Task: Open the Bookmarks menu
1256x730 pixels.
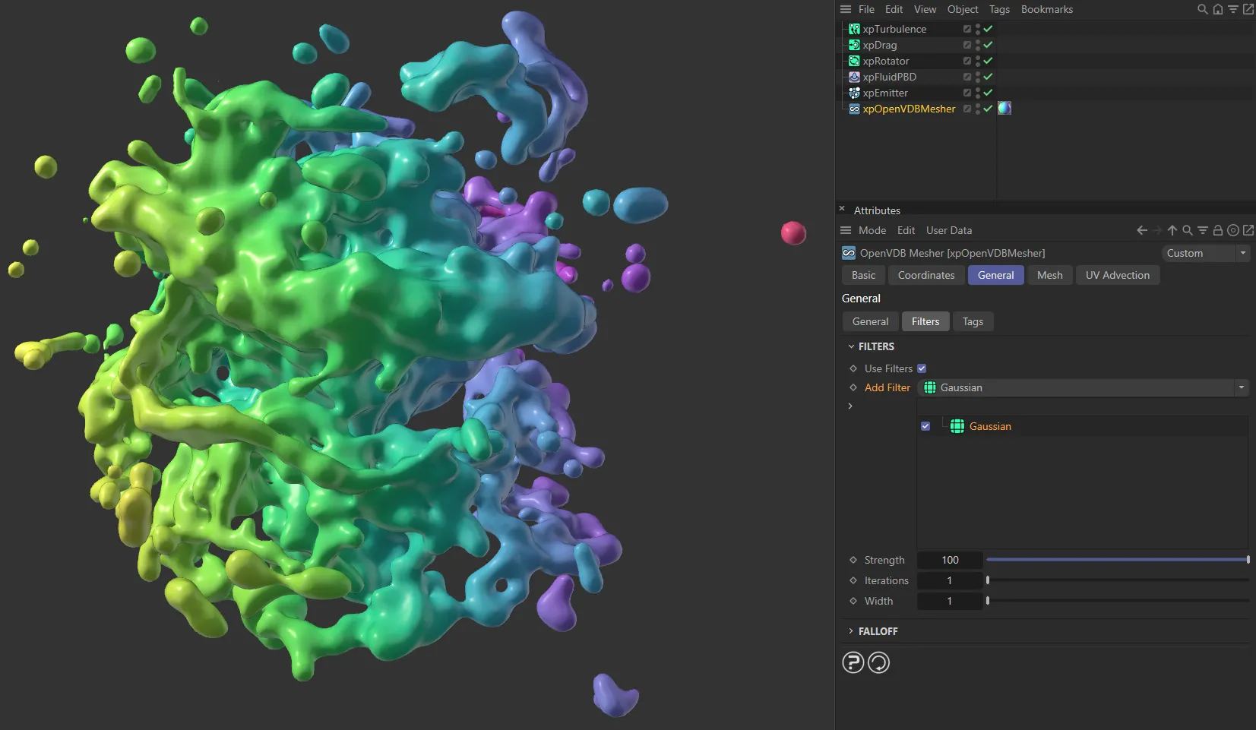Action: click(1046, 9)
